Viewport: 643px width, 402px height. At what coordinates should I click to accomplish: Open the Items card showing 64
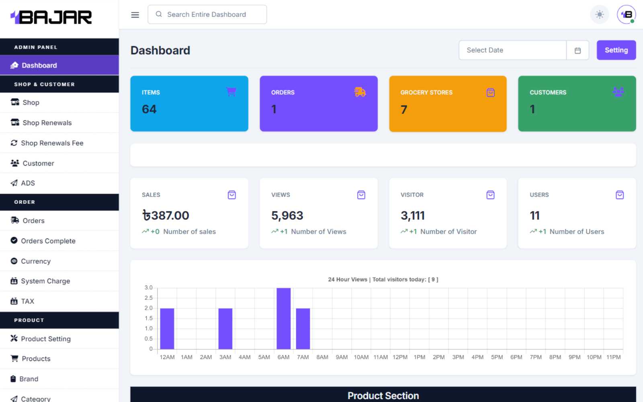tap(189, 104)
